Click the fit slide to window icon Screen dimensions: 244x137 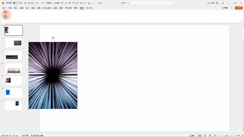click(242, 136)
